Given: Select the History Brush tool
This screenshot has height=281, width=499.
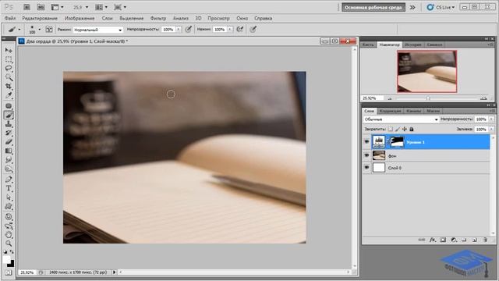Looking at the screenshot, I should coord(9,133).
